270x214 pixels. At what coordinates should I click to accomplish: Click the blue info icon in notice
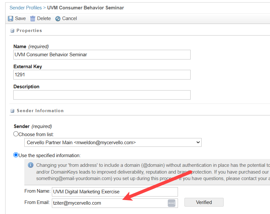tap(31, 165)
